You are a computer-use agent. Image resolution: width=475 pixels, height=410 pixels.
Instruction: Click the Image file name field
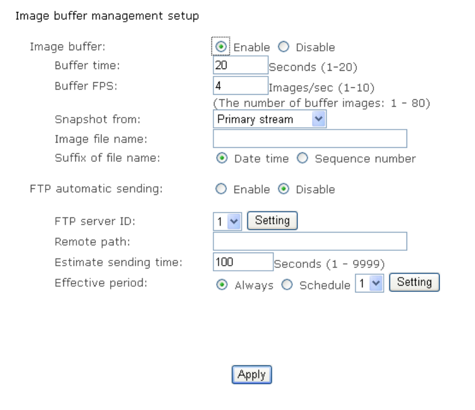(x=310, y=139)
